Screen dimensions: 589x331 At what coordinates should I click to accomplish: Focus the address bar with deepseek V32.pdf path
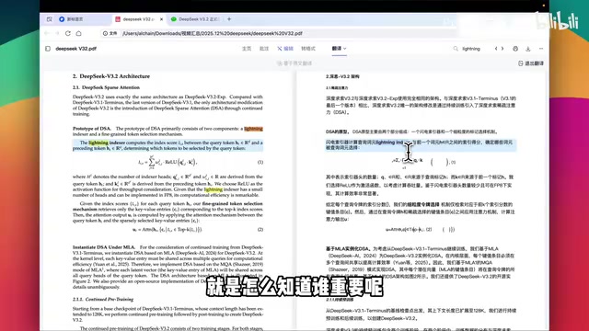pos(213,33)
